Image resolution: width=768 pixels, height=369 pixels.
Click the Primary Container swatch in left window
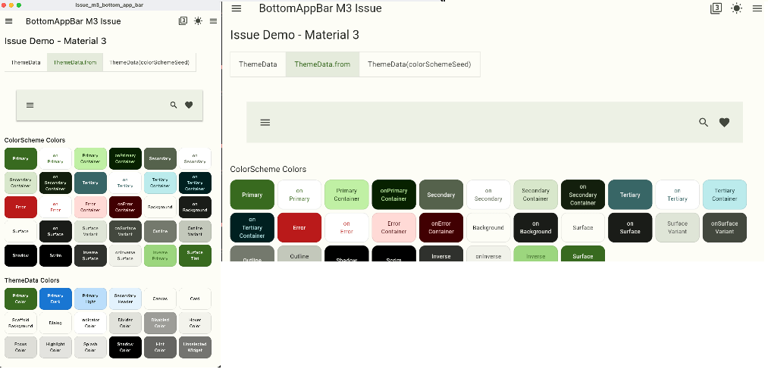(x=90, y=158)
